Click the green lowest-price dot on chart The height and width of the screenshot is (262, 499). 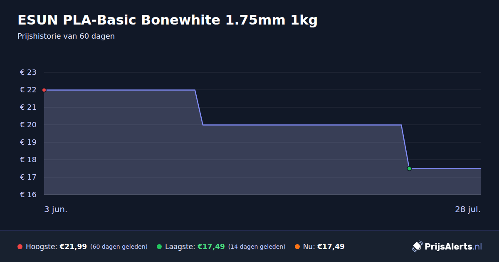pos(409,168)
